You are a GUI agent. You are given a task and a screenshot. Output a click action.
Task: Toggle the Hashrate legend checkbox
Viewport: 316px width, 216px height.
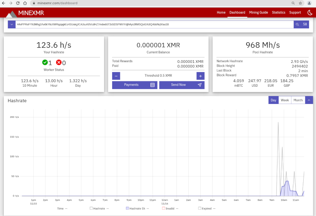[91, 208]
